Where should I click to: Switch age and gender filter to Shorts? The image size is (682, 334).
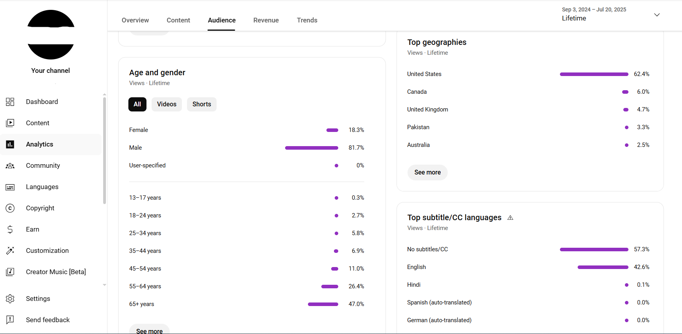coord(202,104)
